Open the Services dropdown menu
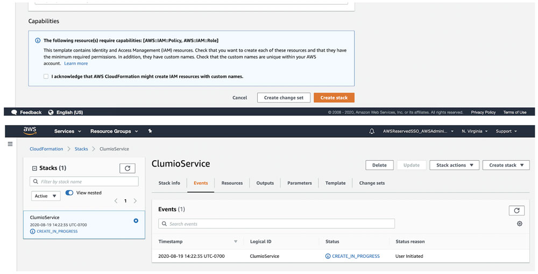Image resolution: width=538 pixels, height=274 pixels. (x=68, y=131)
